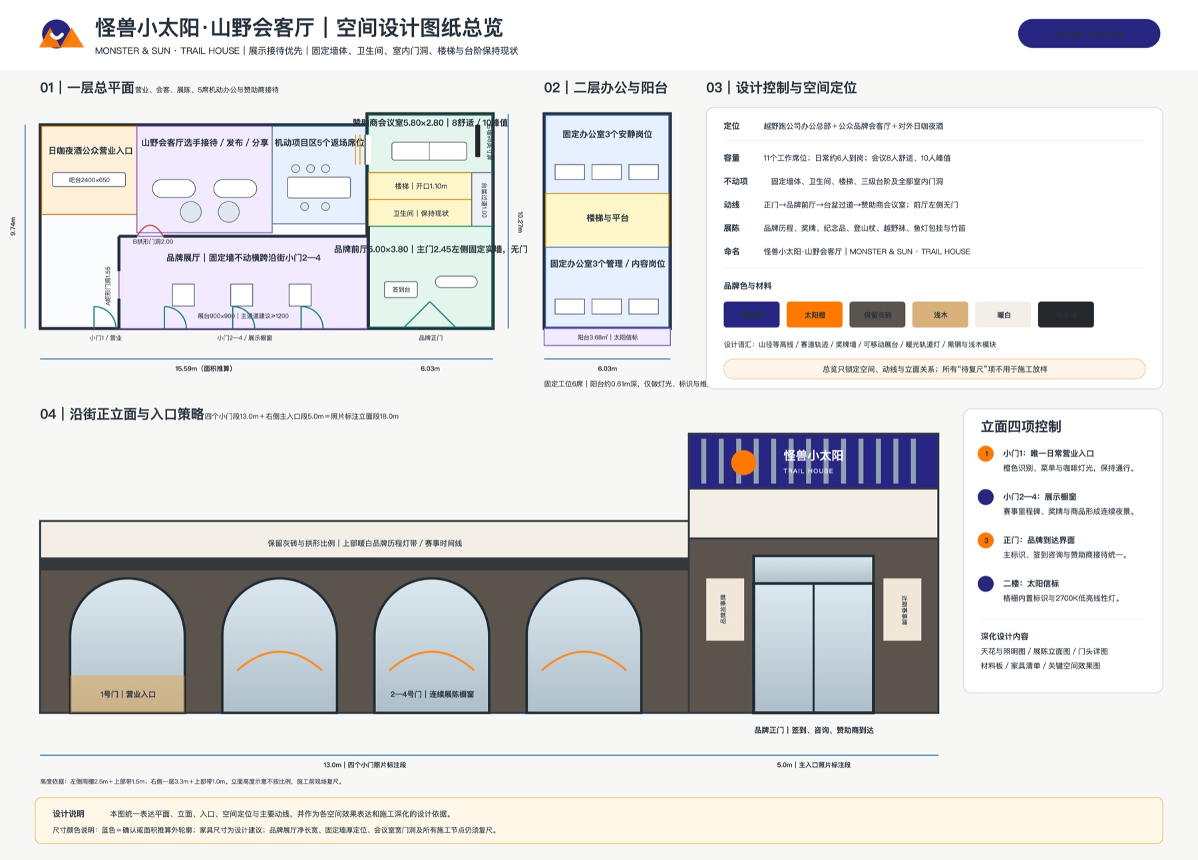Click the 动线 row label

pyautogui.click(x=731, y=205)
